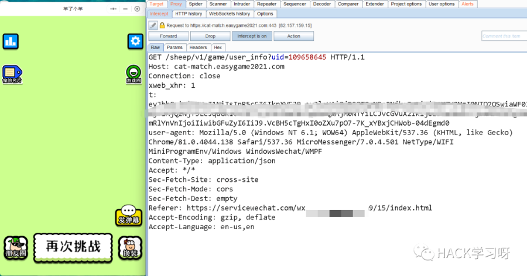Tap the 朋友圈 sheep icon
This screenshot has height=276, width=527.
tap(15, 248)
